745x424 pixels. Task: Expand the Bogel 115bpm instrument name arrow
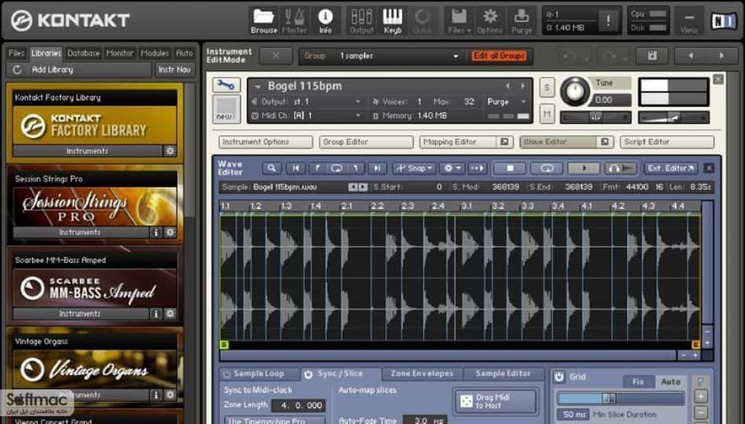(x=257, y=86)
